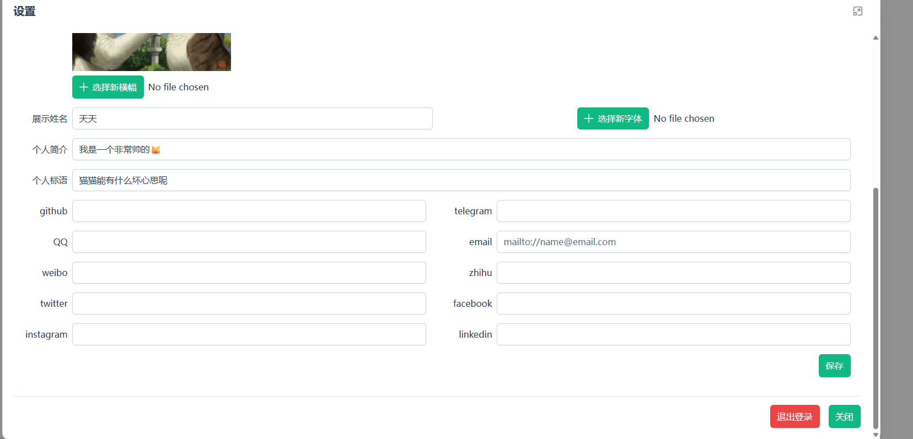Click the 个人简介 label
Viewport: 913px width, 439px height.
click(50, 150)
